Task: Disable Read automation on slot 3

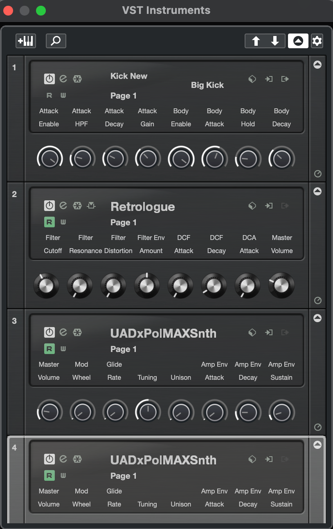Action: (x=49, y=349)
